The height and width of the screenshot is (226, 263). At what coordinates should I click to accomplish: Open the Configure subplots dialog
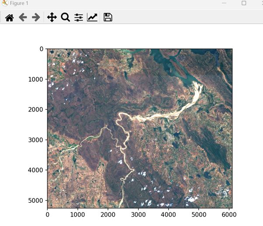(x=79, y=17)
